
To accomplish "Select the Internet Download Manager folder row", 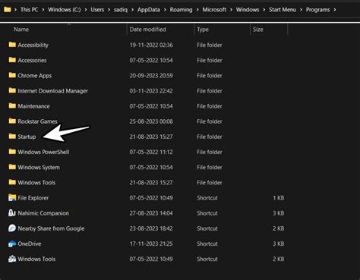I will [147, 91].
